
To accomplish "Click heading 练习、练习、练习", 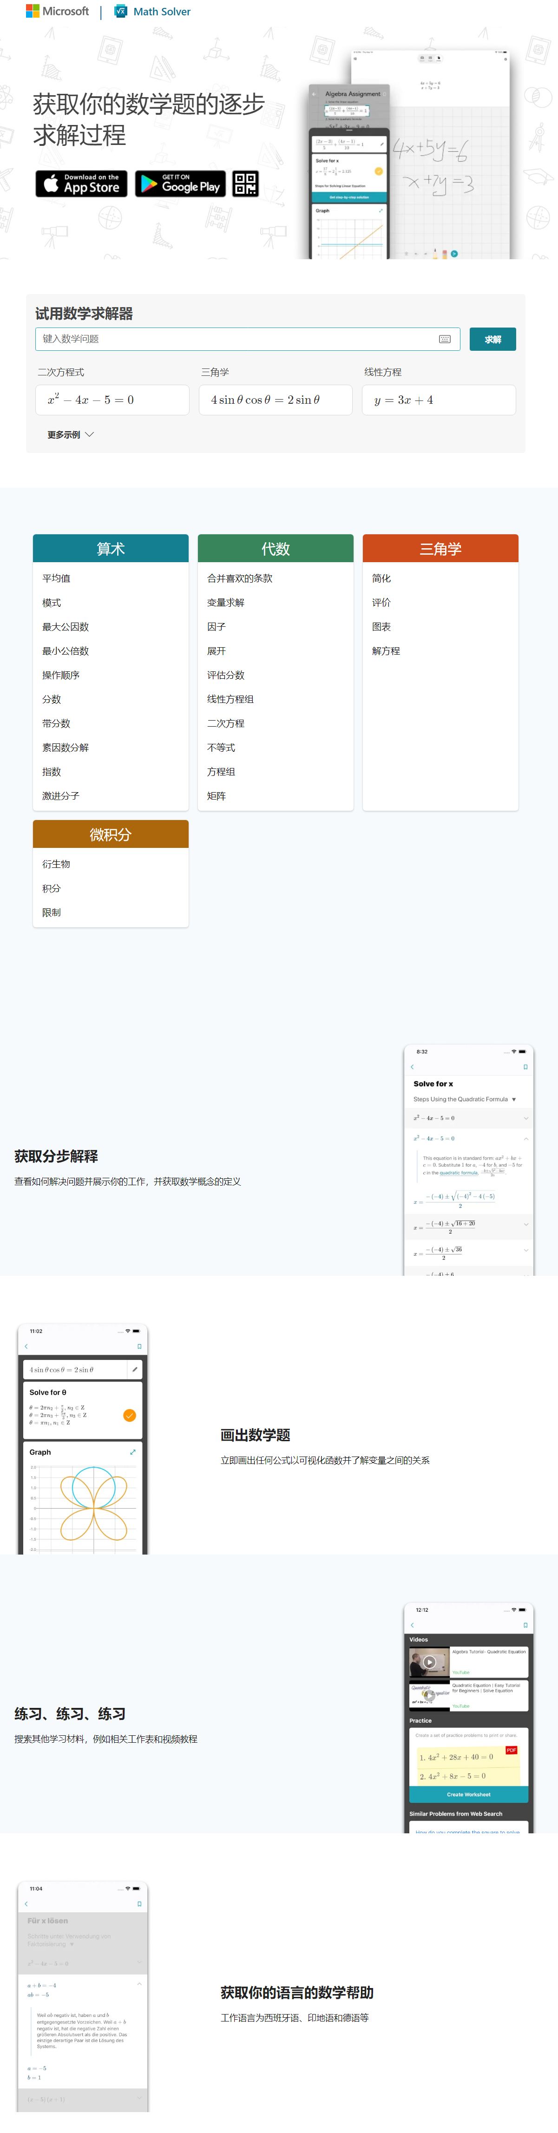I will (x=70, y=1714).
